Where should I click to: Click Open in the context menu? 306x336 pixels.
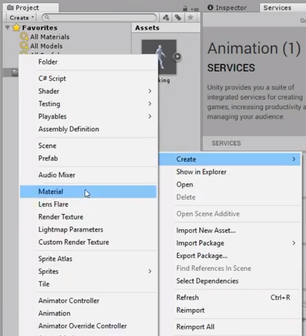[230, 185]
